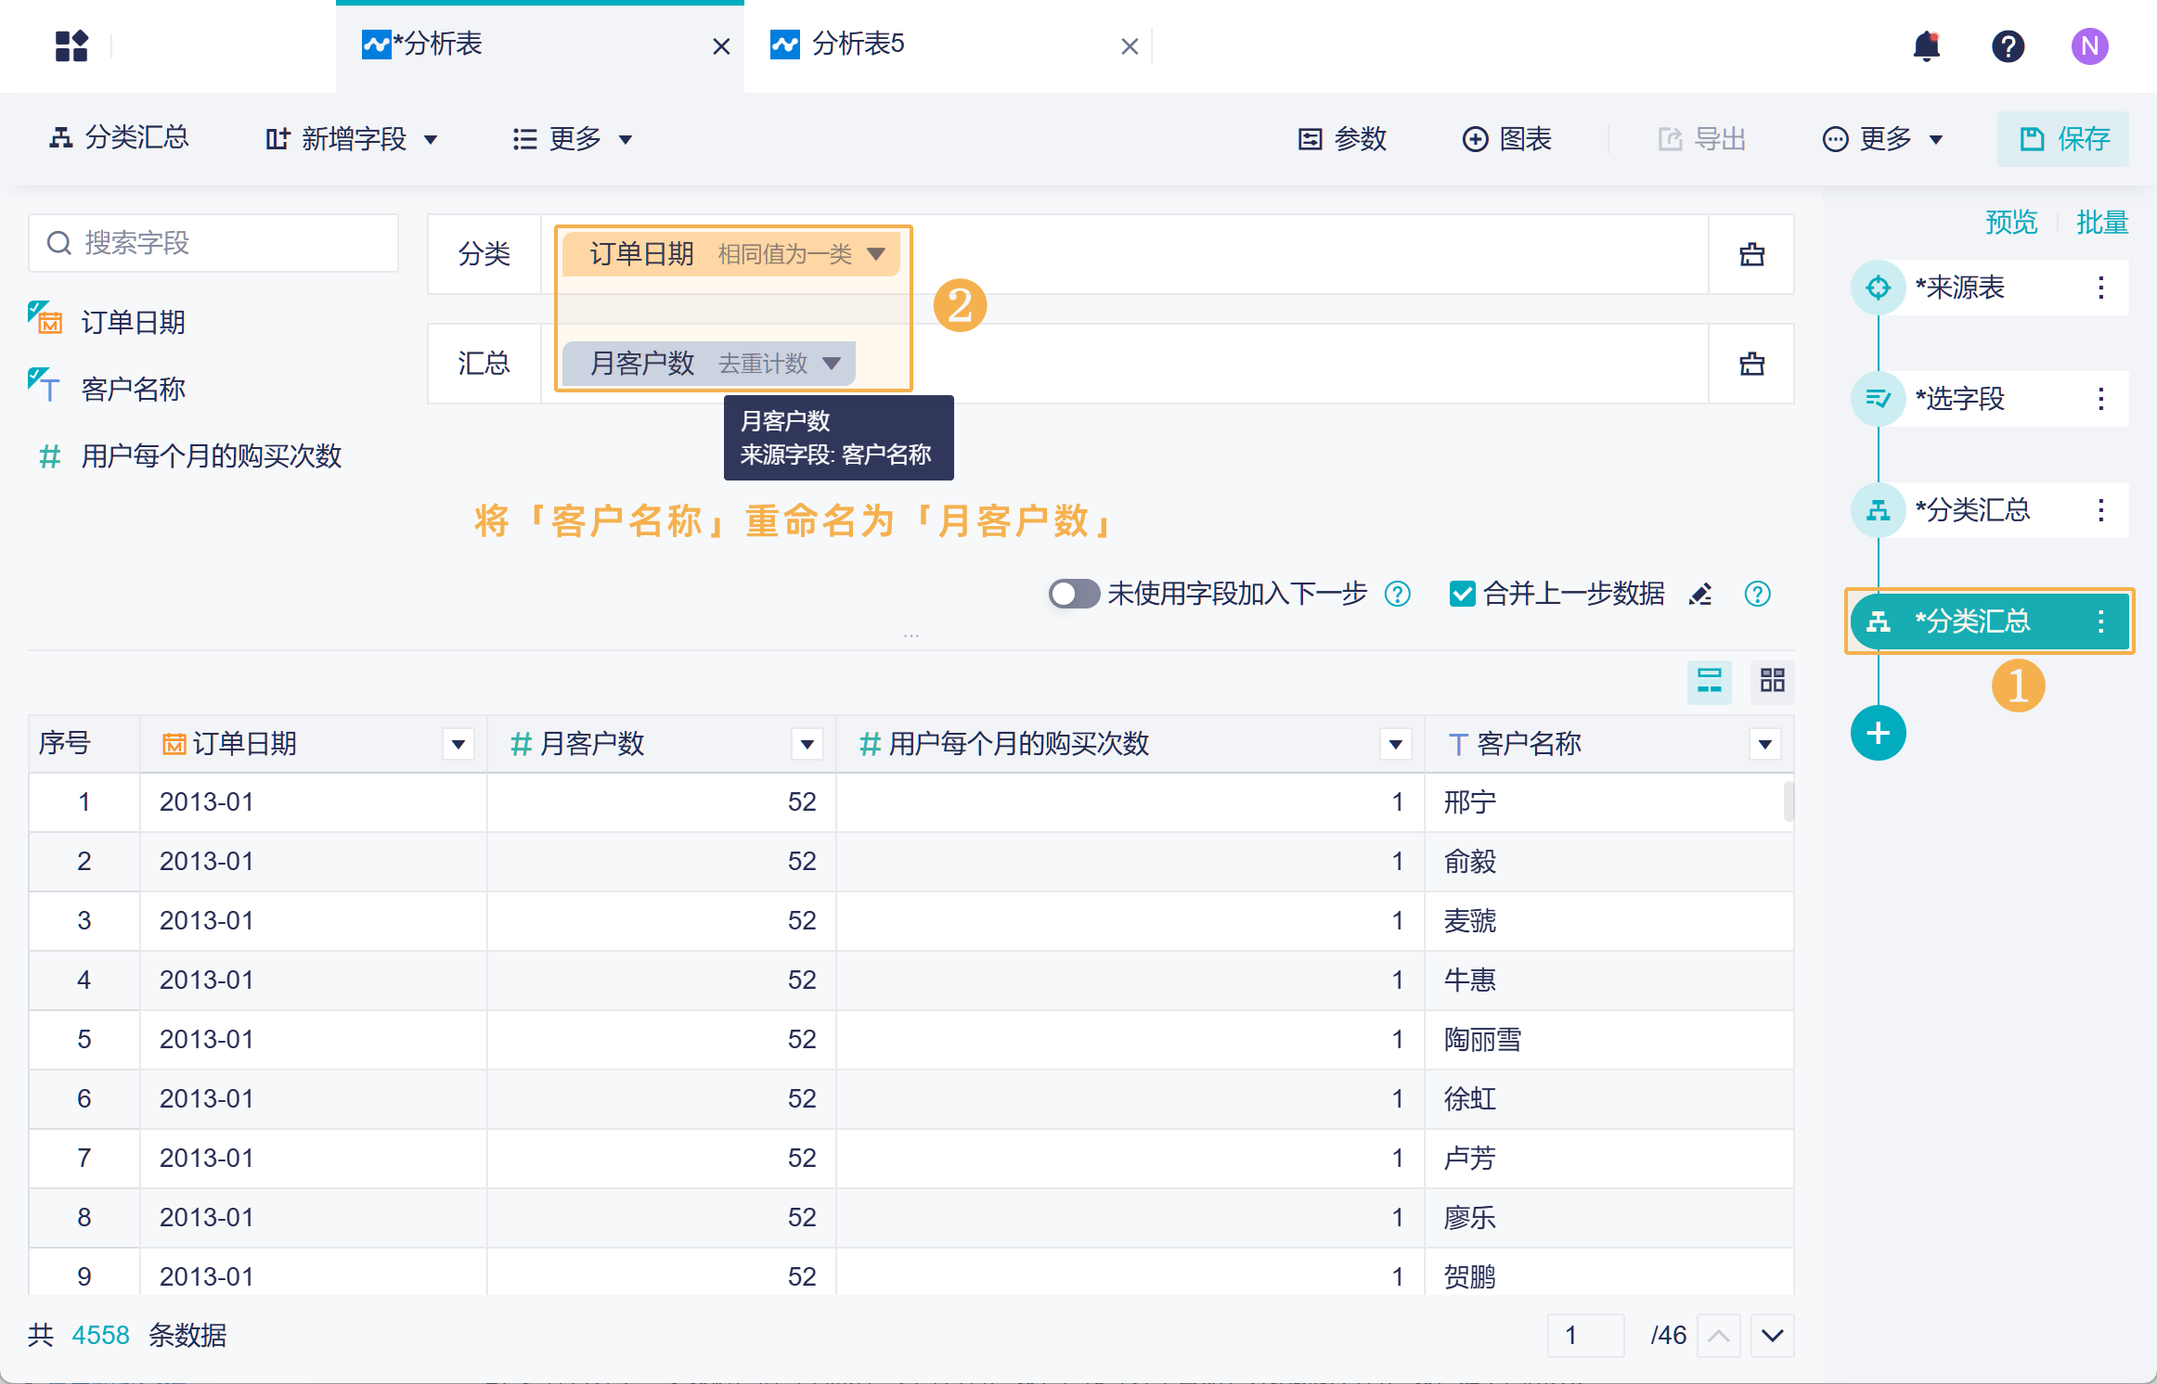The width and height of the screenshot is (2157, 1384).
Task: Close the *分析表 tab
Action: (721, 46)
